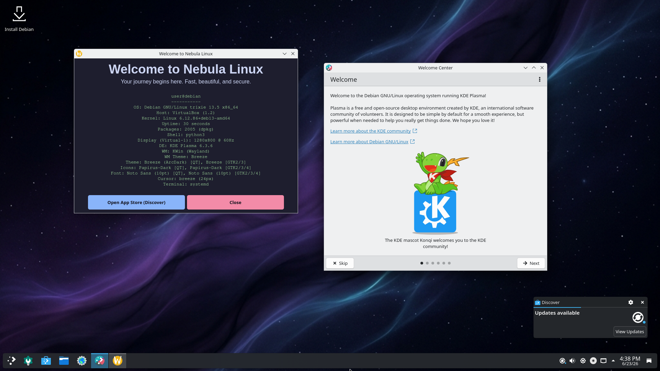The height and width of the screenshot is (371, 660).
Task: Open Dolphin file manager from taskbar
Action: click(64, 360)
